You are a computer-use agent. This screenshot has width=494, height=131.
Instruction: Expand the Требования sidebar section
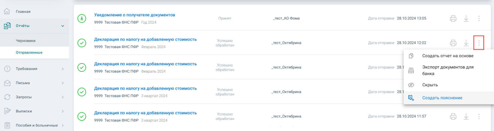tap(35, 69)
